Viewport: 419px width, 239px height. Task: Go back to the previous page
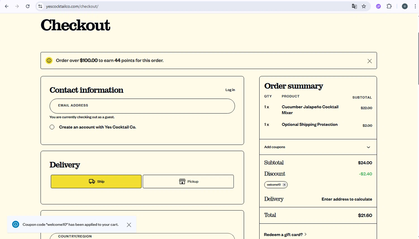[x=7, y=6]
